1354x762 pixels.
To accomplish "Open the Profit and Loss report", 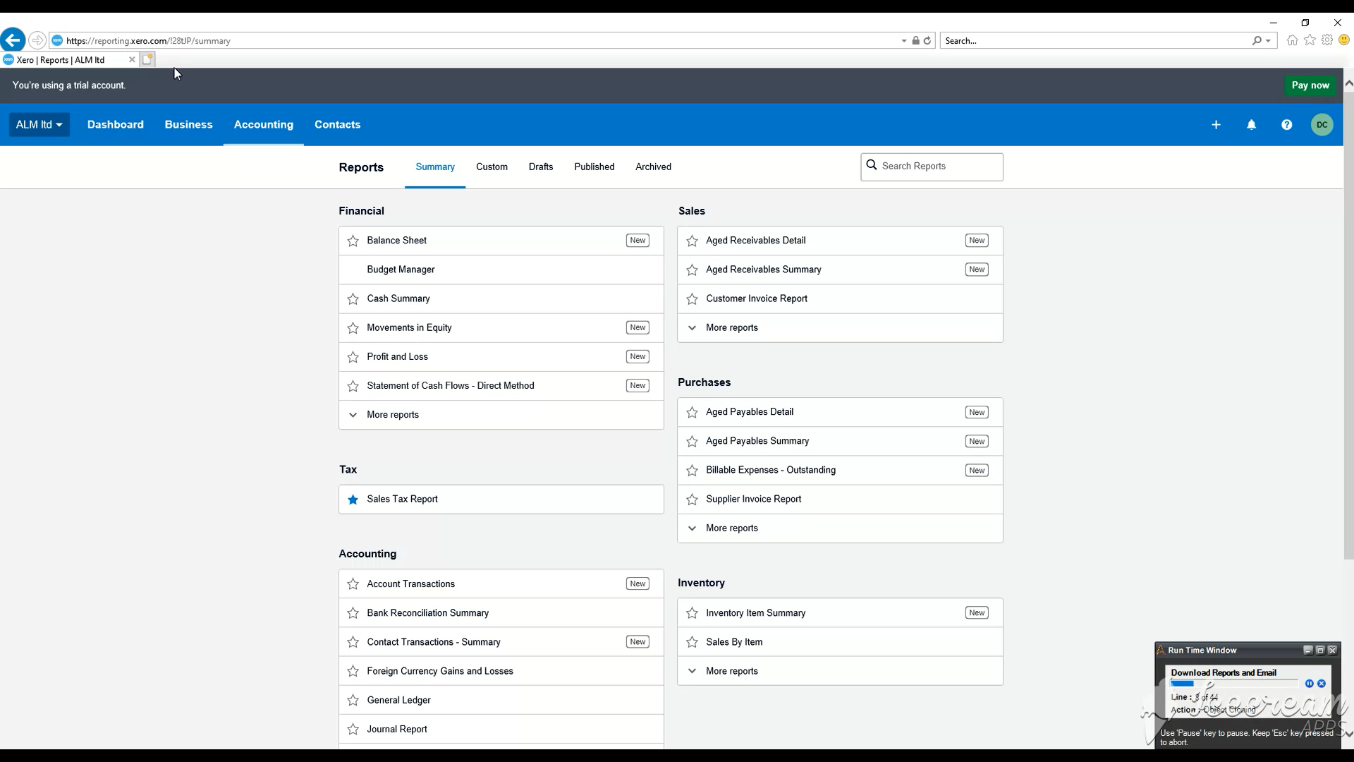I will [x=397, y=357].
